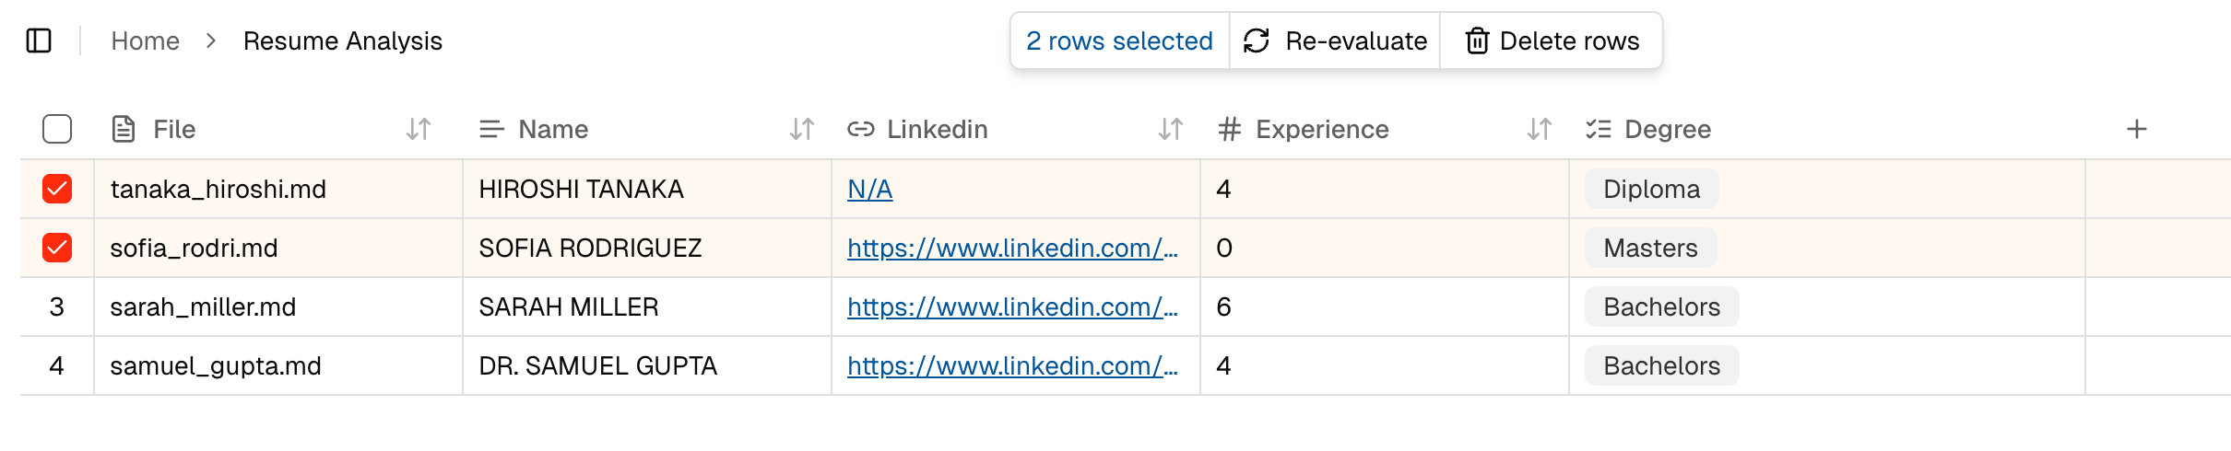
Task: Click the Delete rows trash icon
Action: point(1477,41)
